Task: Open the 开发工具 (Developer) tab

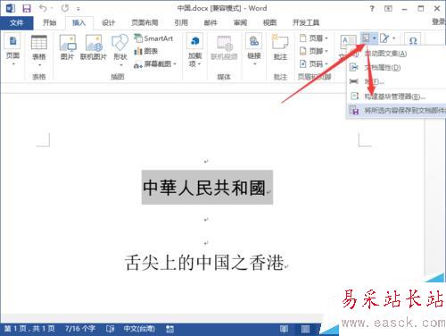Action: [306, 22]
